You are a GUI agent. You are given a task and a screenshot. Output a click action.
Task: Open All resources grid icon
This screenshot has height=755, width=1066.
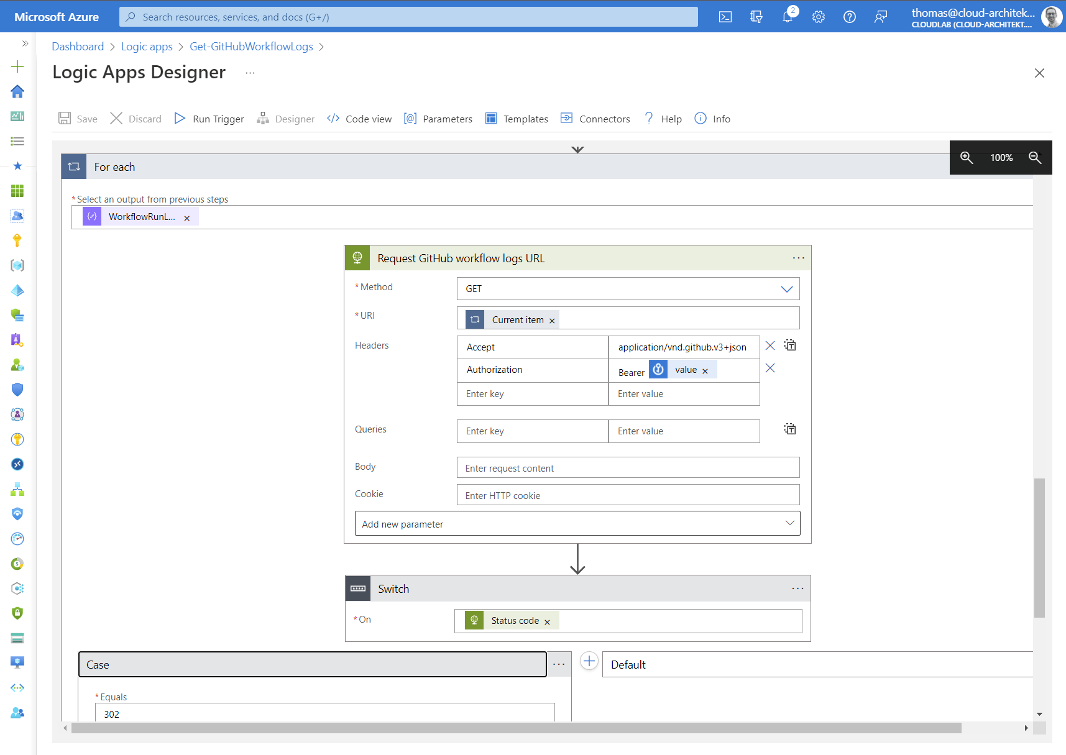click(17, 191)
